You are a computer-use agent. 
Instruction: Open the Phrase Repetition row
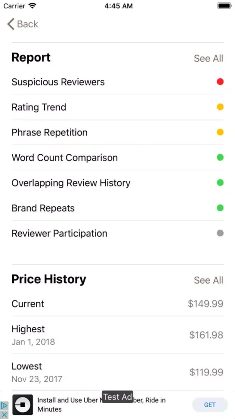pyautogui.click(x=117, y=132)
